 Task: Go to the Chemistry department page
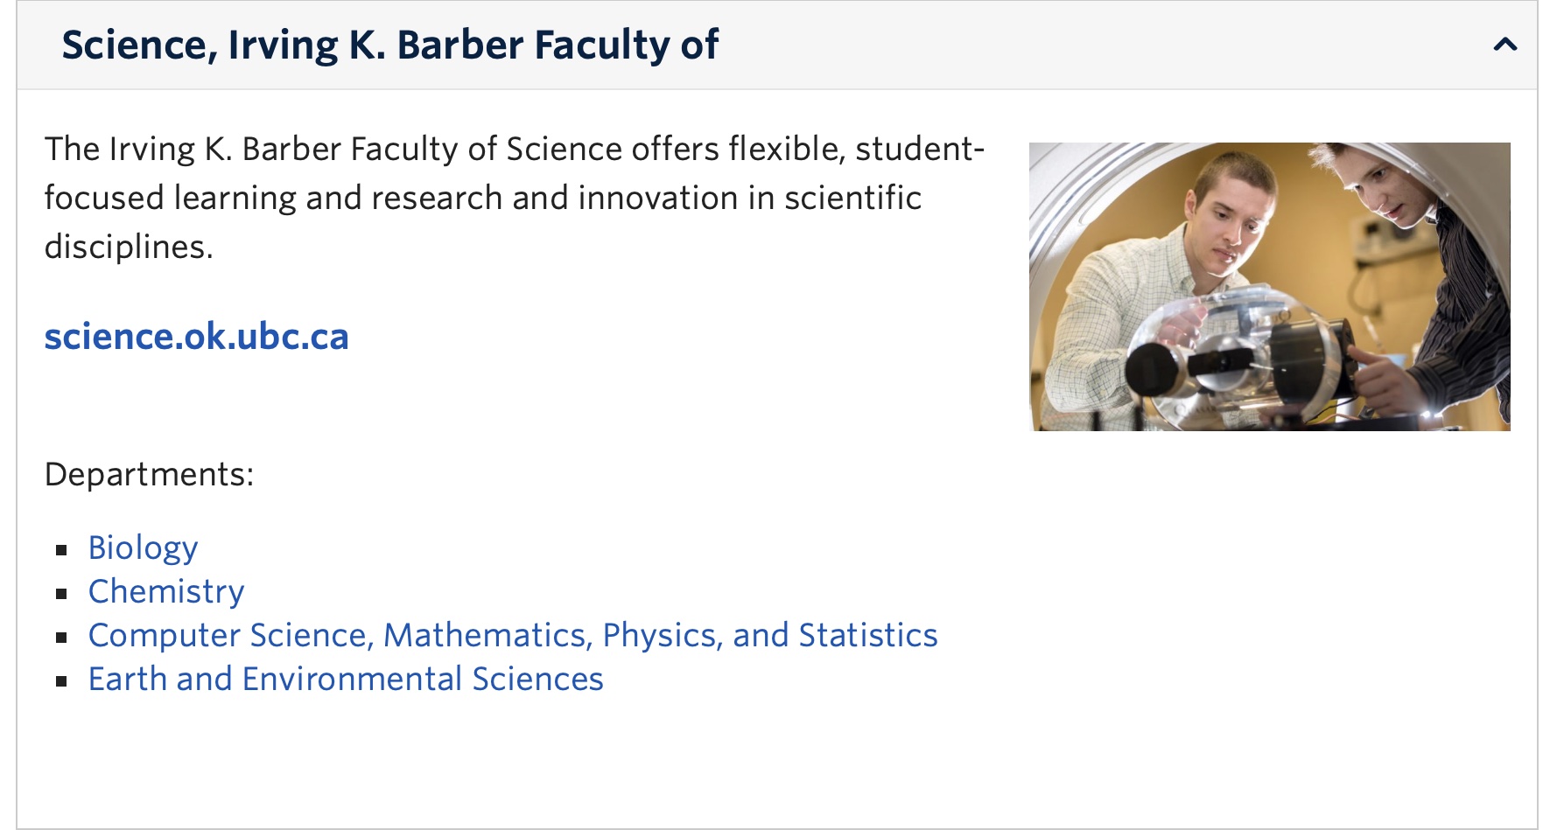click(166, 592)
